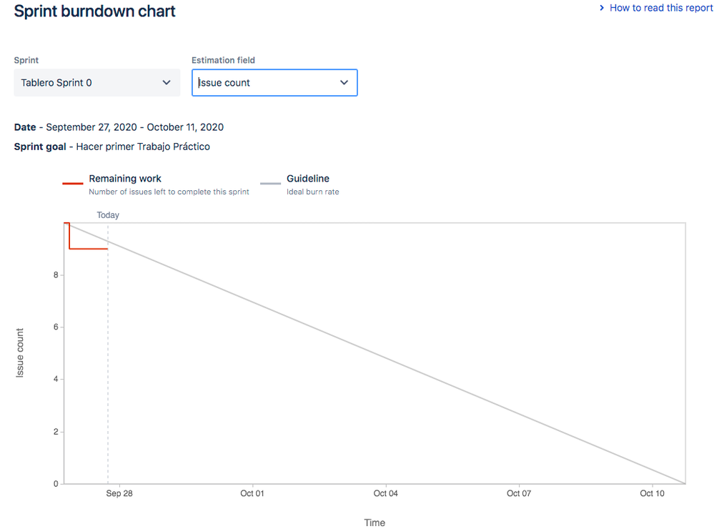Click the Sep 28 axis label
Viewport: 714px width, 529px height.
click(x=119, y=493)
